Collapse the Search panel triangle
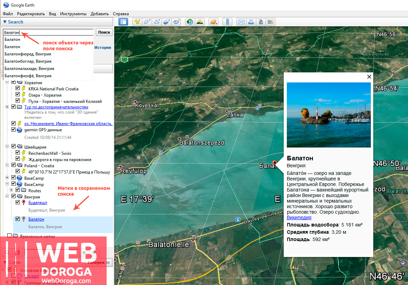The width and height of the screenshot is (408, 285). [x=5, y=22]
